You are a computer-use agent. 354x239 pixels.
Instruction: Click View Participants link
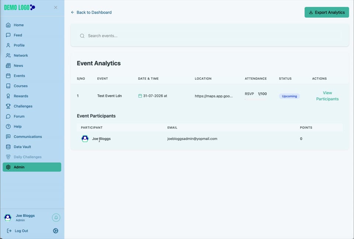point(327,96)
